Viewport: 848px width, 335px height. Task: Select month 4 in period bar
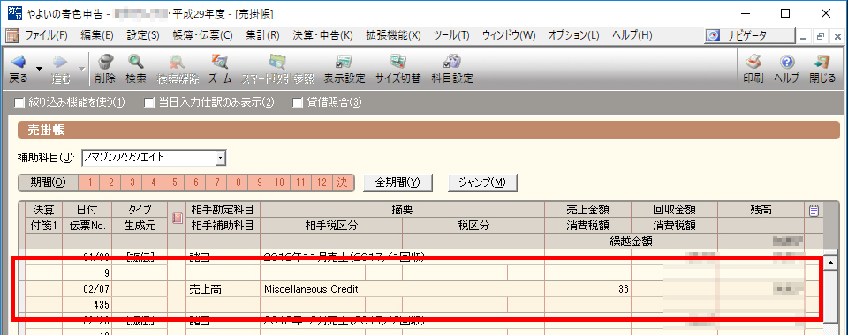[153, 182]
